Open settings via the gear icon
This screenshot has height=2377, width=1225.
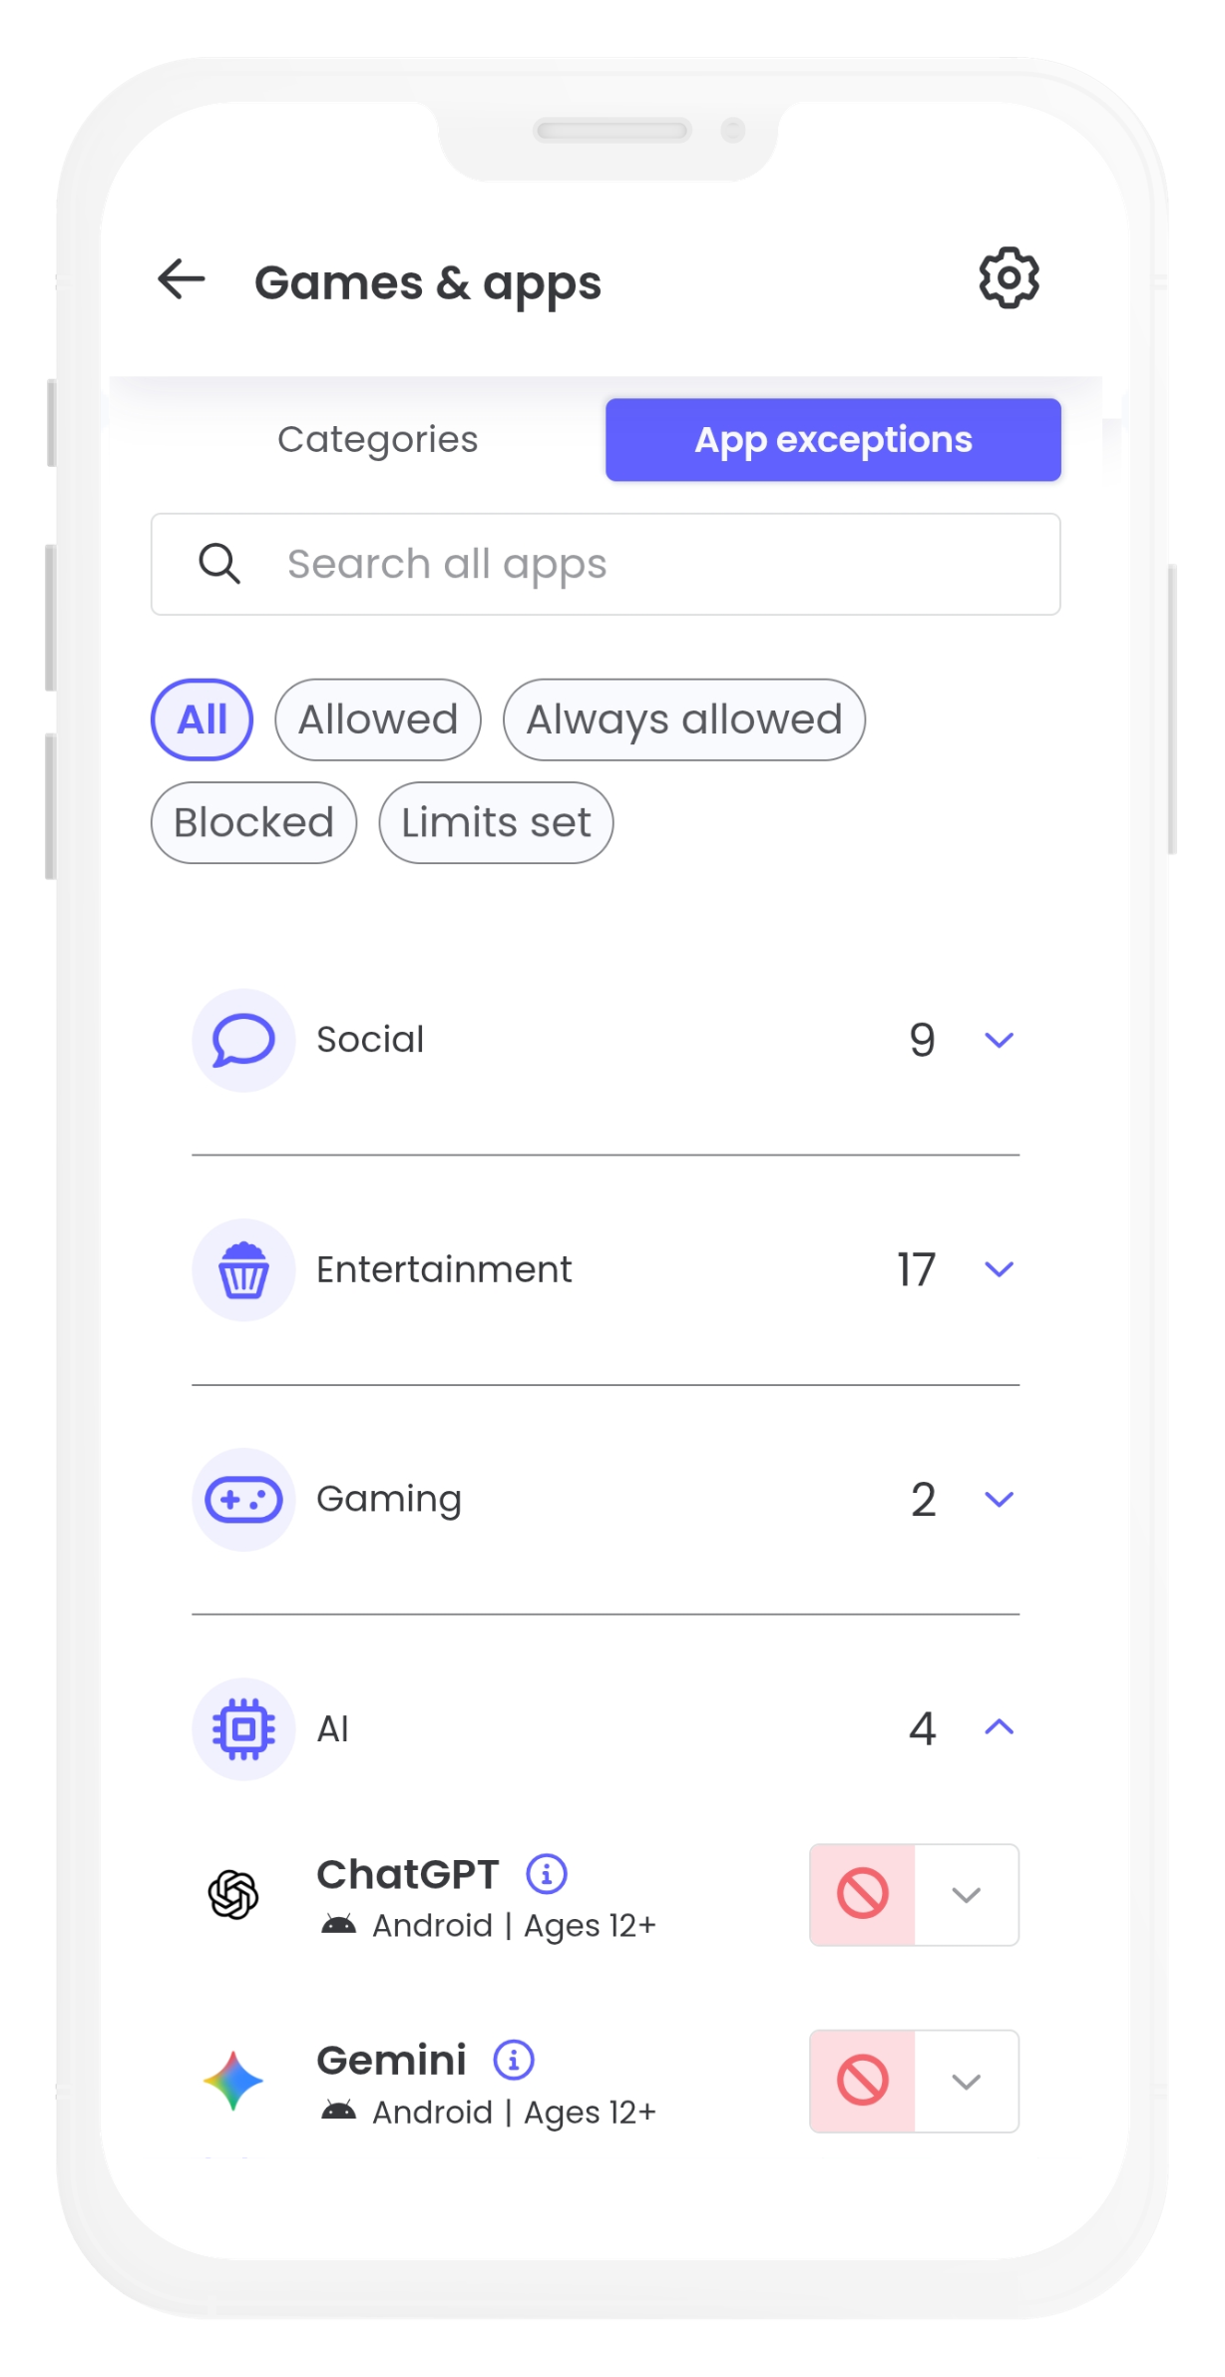click(x=1009, y=278)
